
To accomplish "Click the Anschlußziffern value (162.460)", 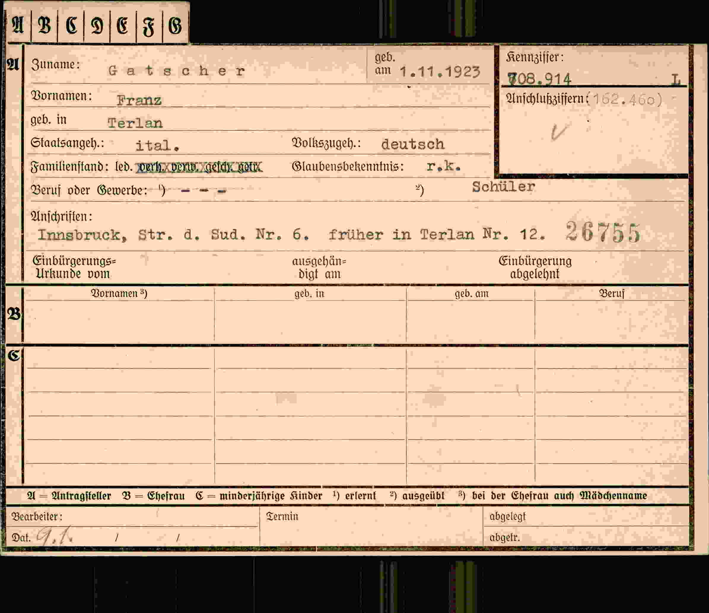I will [624, 100].
